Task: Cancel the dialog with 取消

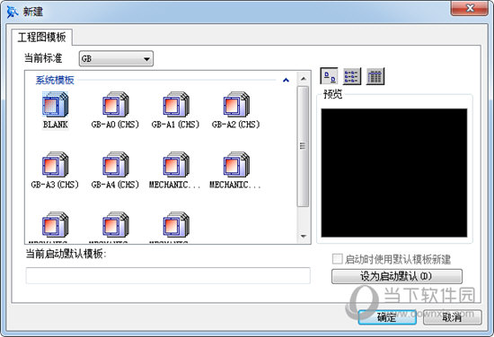Action: (x=452, y=317)
